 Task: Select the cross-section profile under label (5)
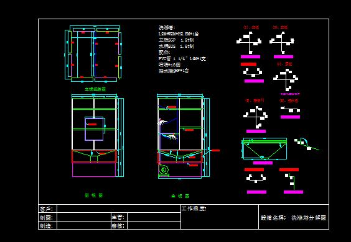pos(256,117)
